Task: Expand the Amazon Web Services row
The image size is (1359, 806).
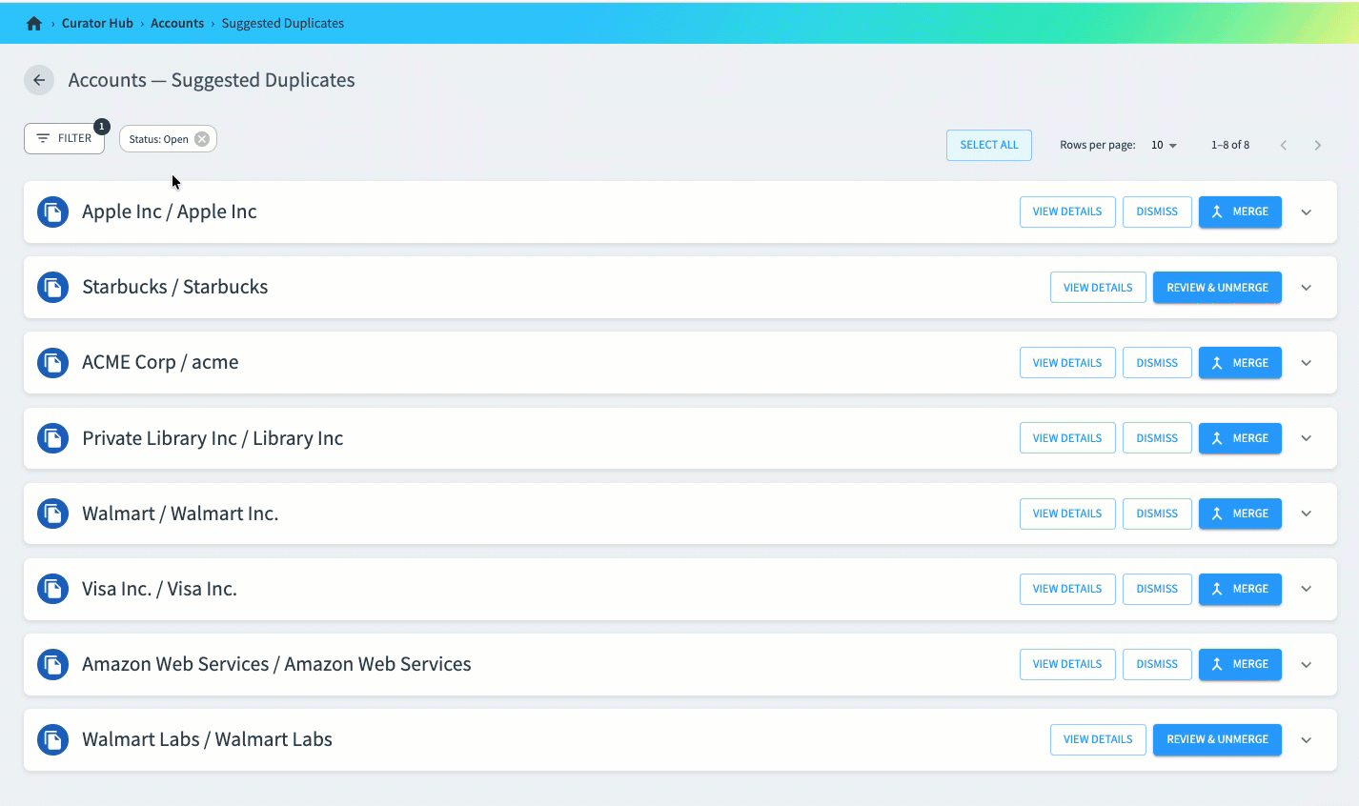Action: click(x=1307, y=664)
